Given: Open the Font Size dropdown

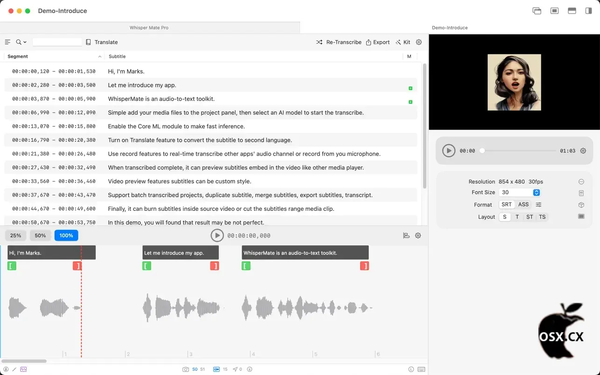Looking at the screenshot, I should click(x=519, y=193).
